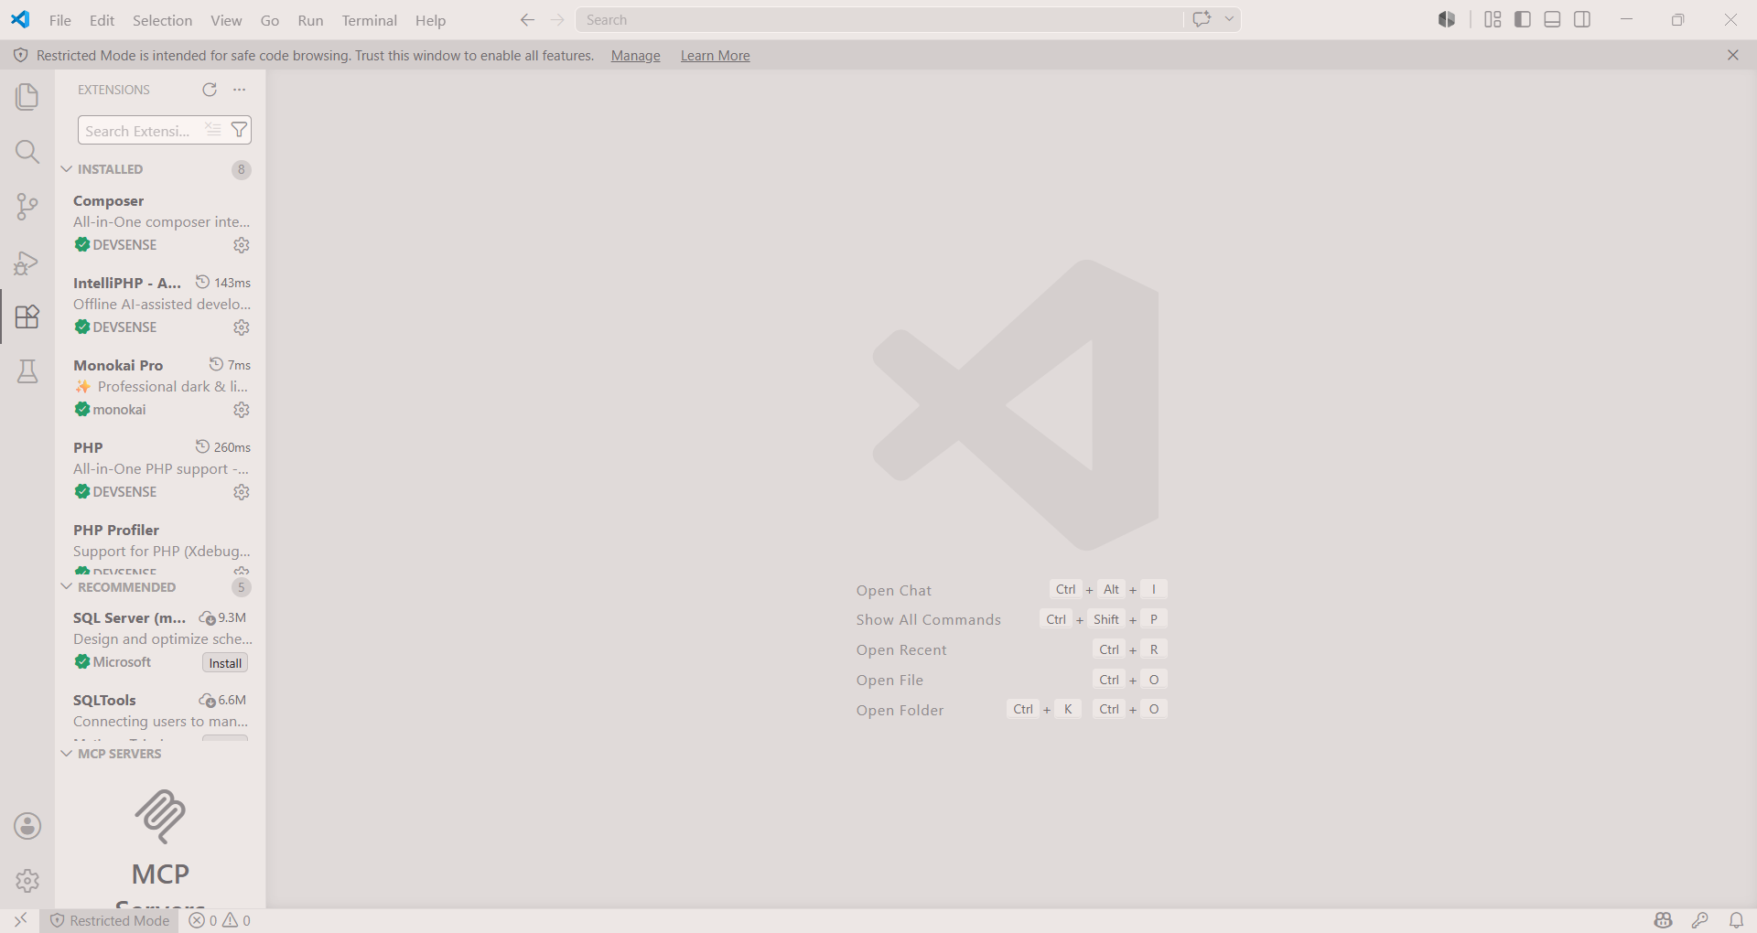The image size is (1757, 933).
Task: Install the SQL Server extension
Action: click(x=225, y=663)
